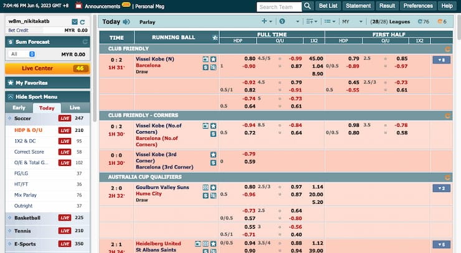The width and height of the screenshot is (461, 253).
Task: Click the magnifier search icon
Action: coord(307,6)
